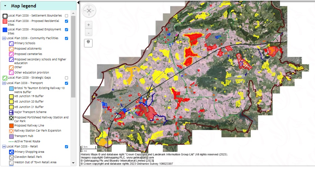
Task: Enable the Settlement Boundaries layer checkbox
Action: tap(66, 16)
